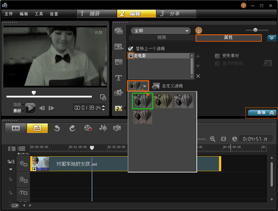Open the FX filter library
Image resolution: width=278 pixels, height=211 pixels.
(119, 108)
